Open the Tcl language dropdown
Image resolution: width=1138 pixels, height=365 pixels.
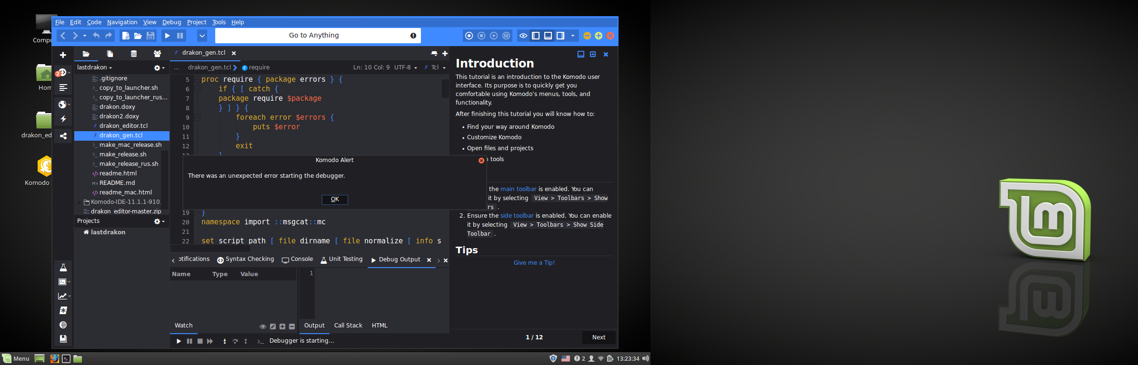[x=435, y=67]
